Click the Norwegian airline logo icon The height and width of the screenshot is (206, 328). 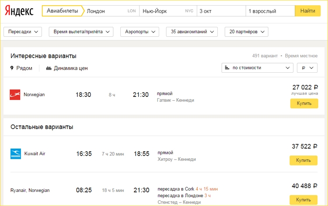pos(15,95)
